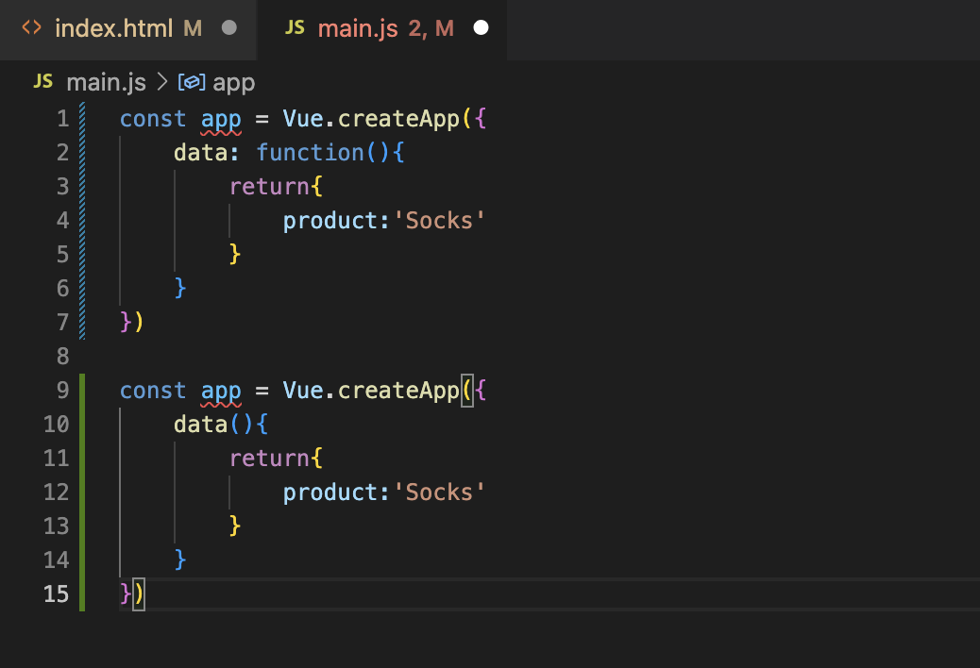Click the unsaved dot on main.js tab
The height and width of the screenshot is (668, 980).
coord(481,28)
